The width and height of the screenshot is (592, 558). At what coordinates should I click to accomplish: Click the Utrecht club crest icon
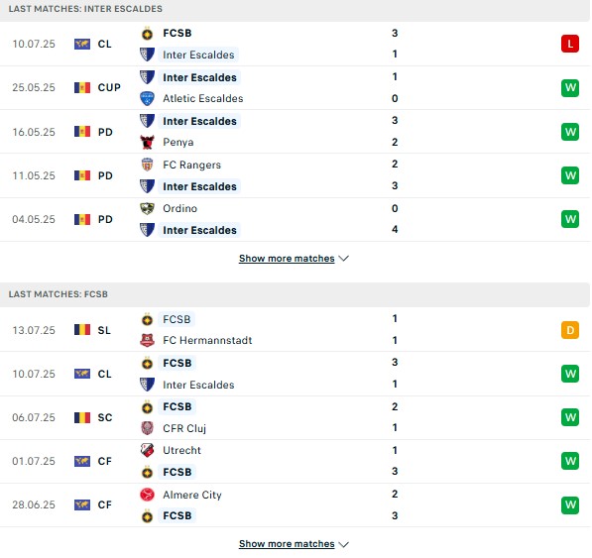147,450
